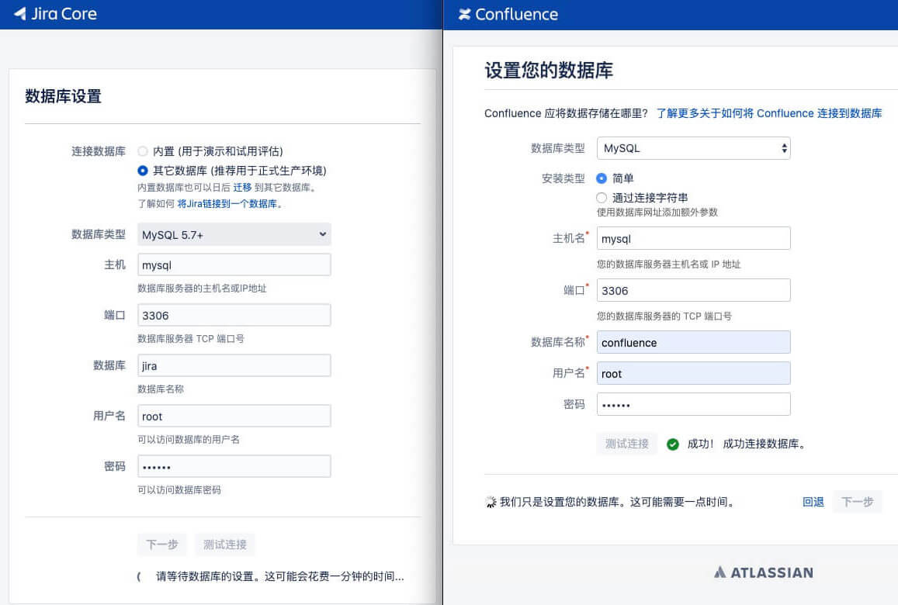Click the green success checkmark icon
This screenshot has height=605, width=898.
click(673, 444)
